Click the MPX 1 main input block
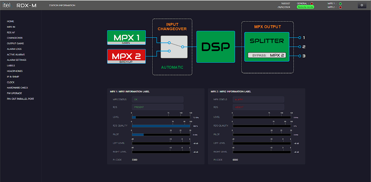Screen dimensions: 371x182 click(x=126, y=38)
